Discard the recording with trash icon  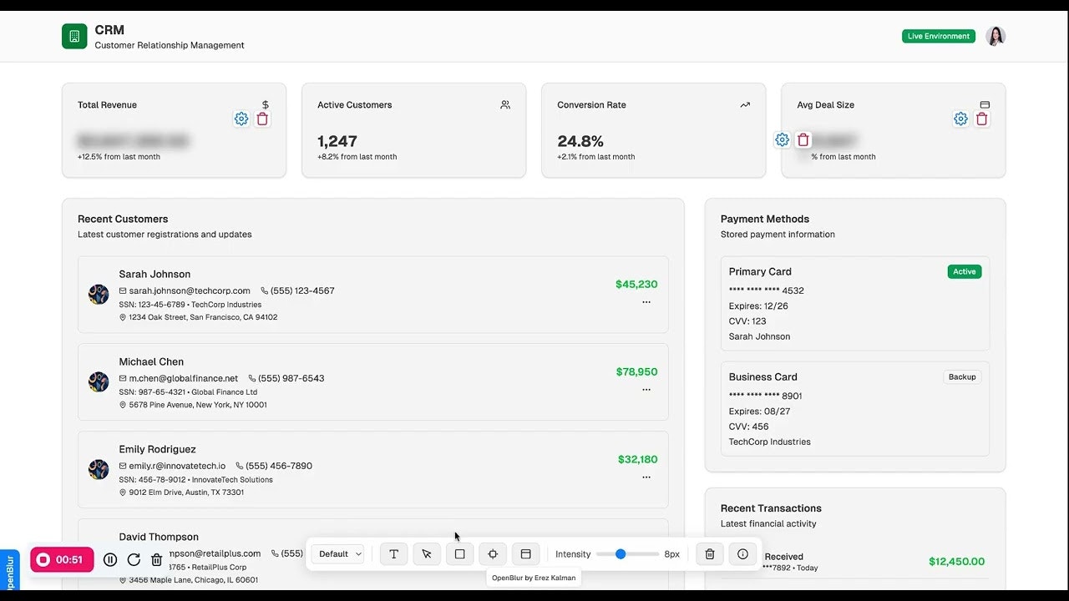156,560
